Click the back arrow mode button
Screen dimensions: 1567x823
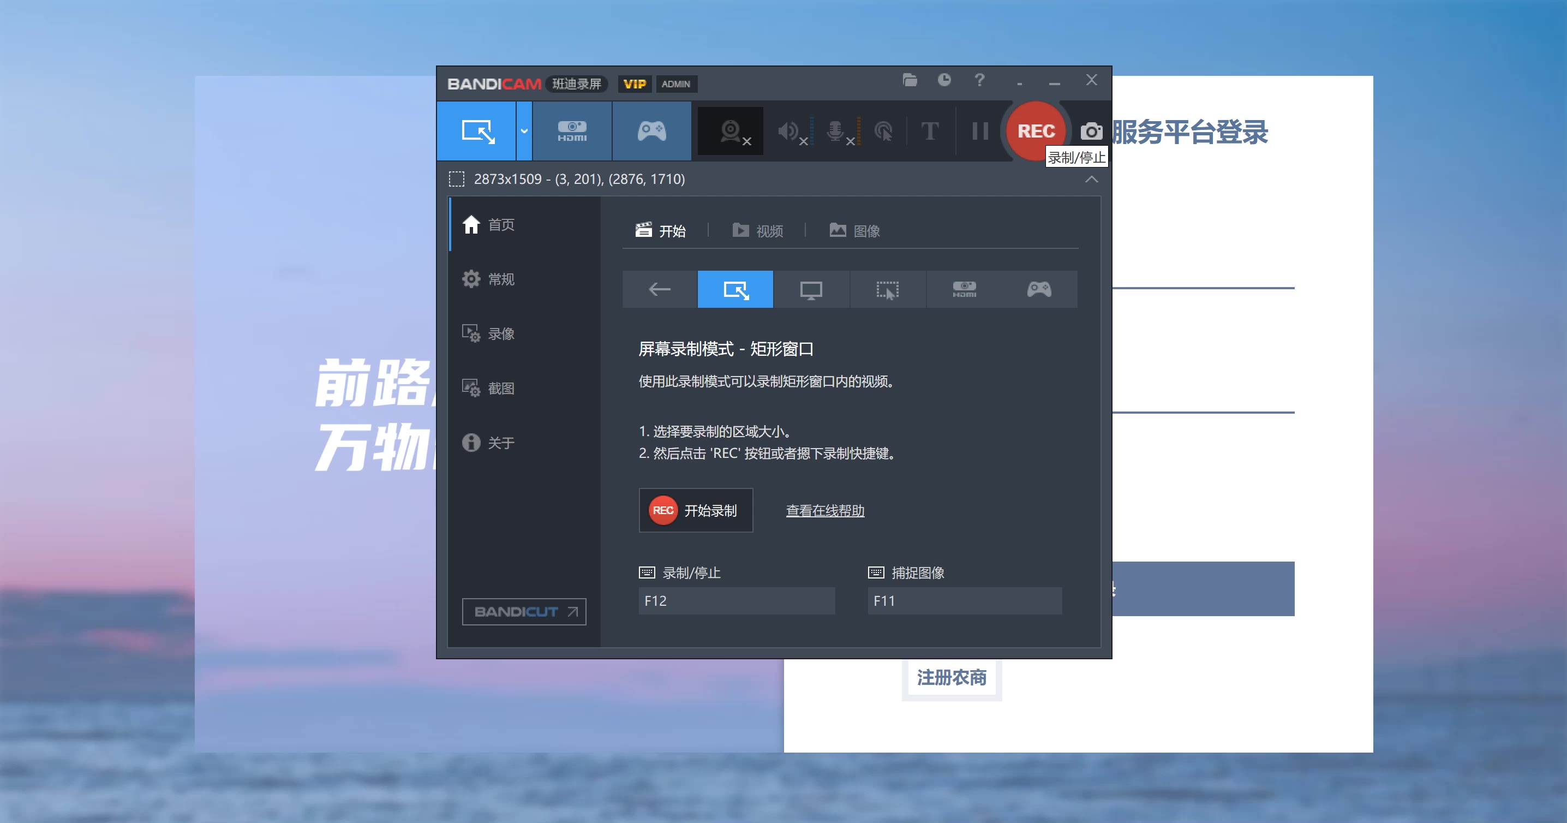(660, 289)
